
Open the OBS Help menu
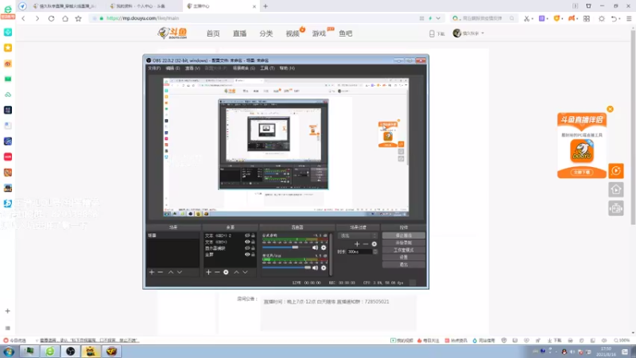[x=287, y=68]
